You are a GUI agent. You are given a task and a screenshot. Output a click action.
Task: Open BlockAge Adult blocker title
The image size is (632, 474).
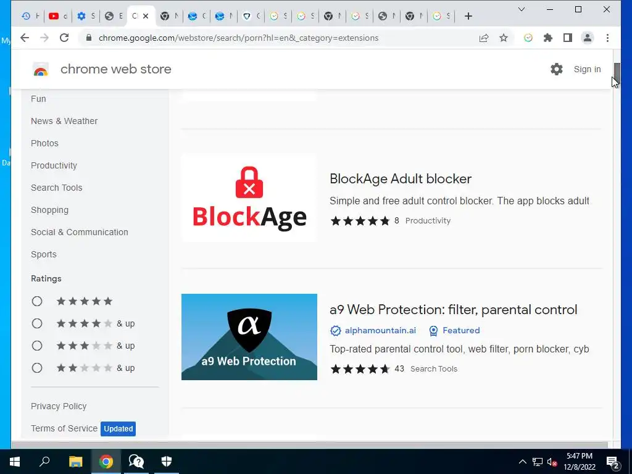point(400,178)
